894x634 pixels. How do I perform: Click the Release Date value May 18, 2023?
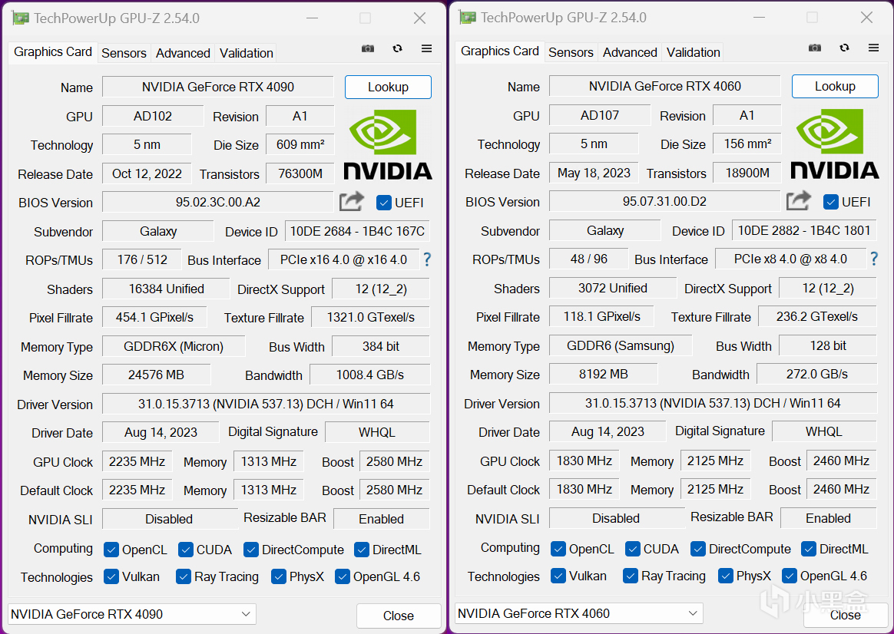[594, 173]
